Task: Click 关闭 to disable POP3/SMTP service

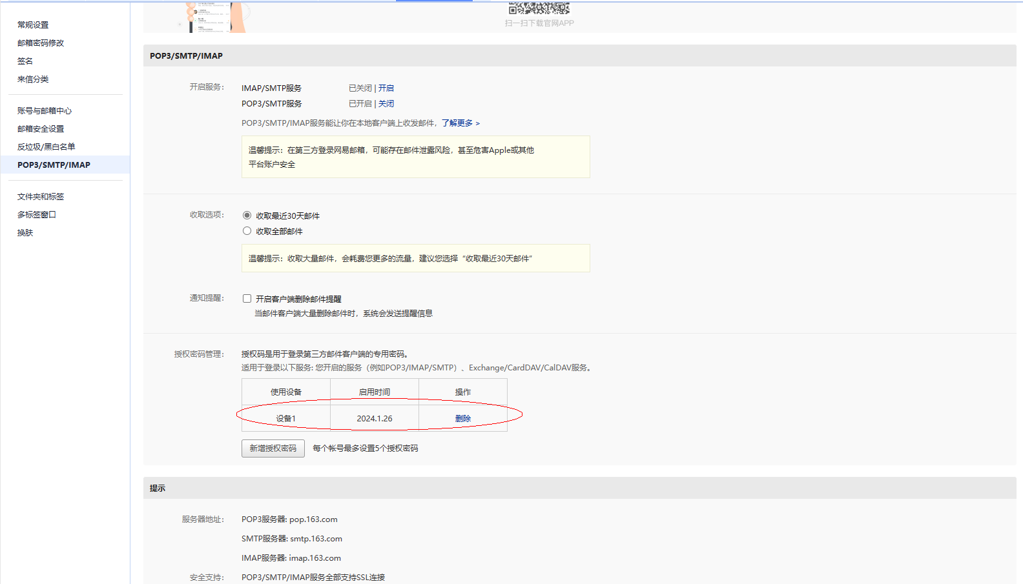Action: 386,104
